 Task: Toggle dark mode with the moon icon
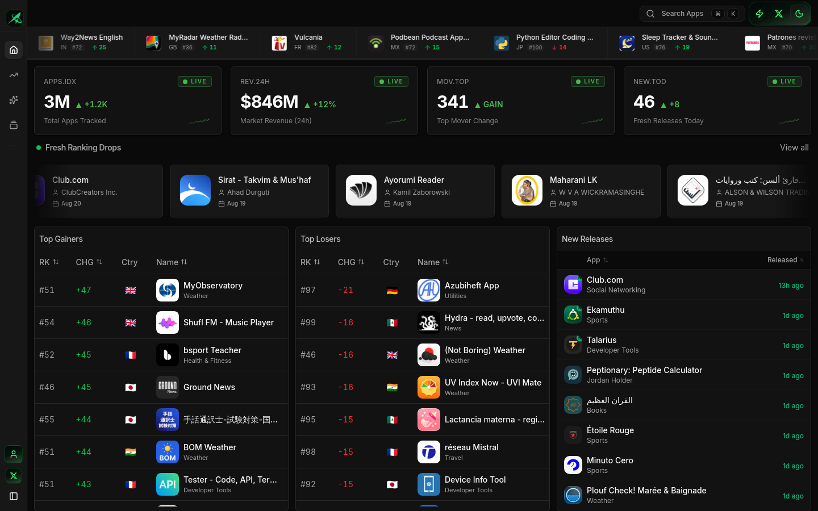799,14
